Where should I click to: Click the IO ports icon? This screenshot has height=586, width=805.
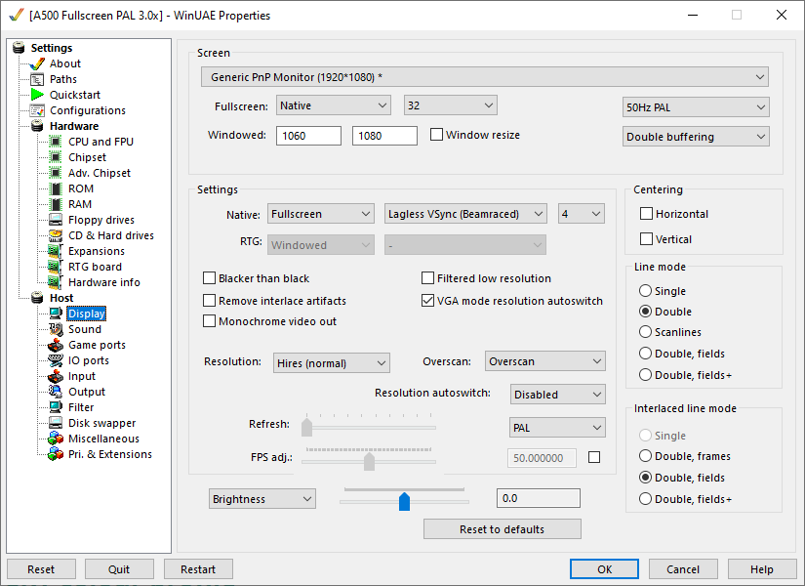pos(56,360)
